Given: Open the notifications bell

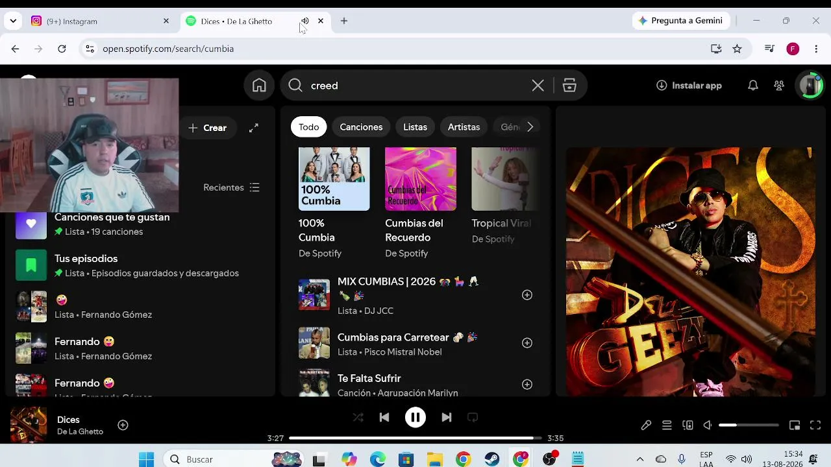Looking at the screenshot, I should [x=753, y=86].
